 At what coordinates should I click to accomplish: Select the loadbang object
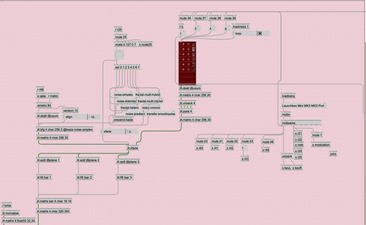coord(288,96)
